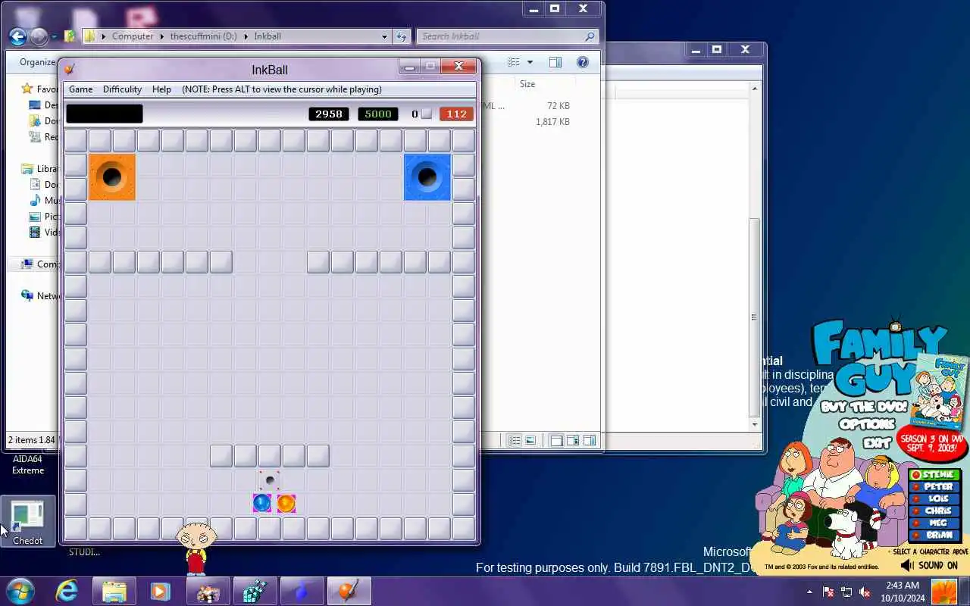Open the Game menu in InkBall
This screenshot has width=970, height=606.
(x=80, y=89)
